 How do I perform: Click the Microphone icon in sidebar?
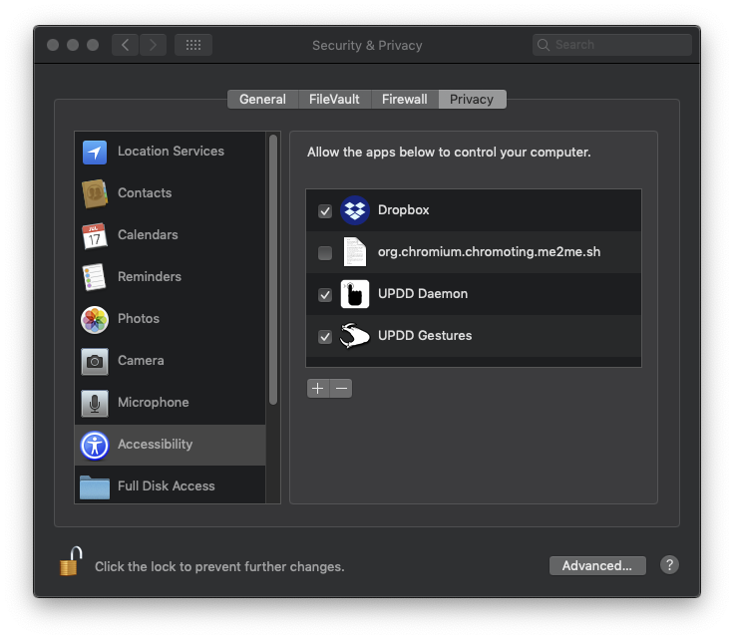click(x=95, y=403)
